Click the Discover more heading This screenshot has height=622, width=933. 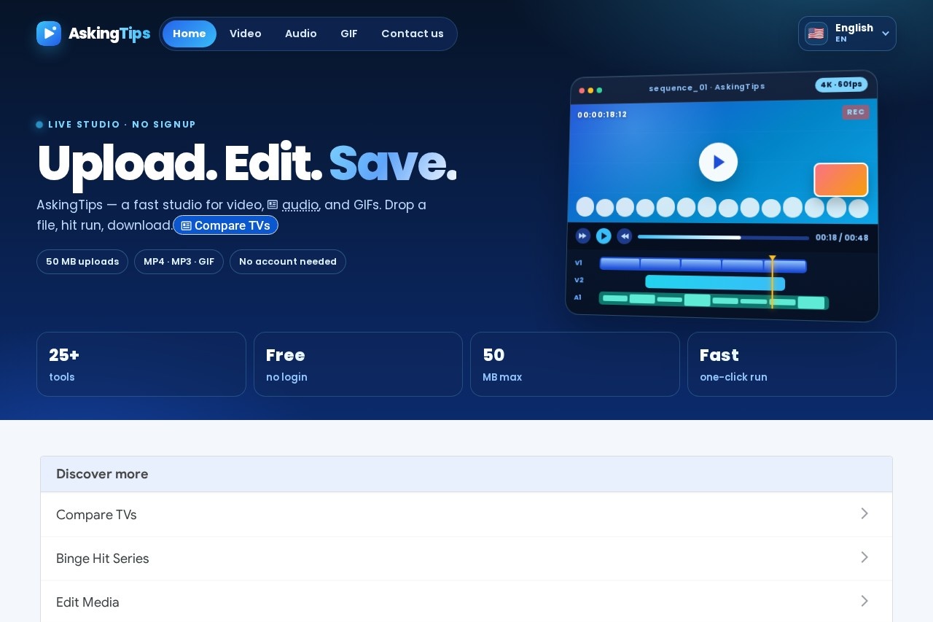[x=102, y=474]
